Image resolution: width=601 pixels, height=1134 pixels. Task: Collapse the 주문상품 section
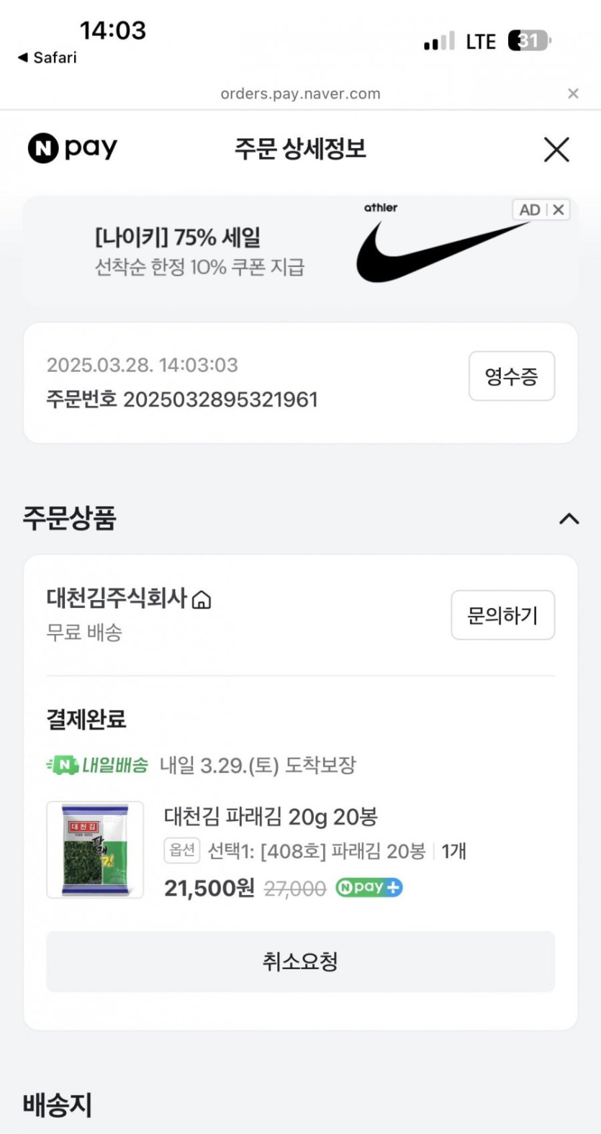point(569,519)
